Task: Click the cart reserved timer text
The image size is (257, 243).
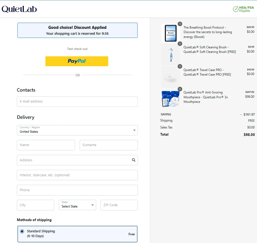Action: pyautogui.click(x=77, y=34)
